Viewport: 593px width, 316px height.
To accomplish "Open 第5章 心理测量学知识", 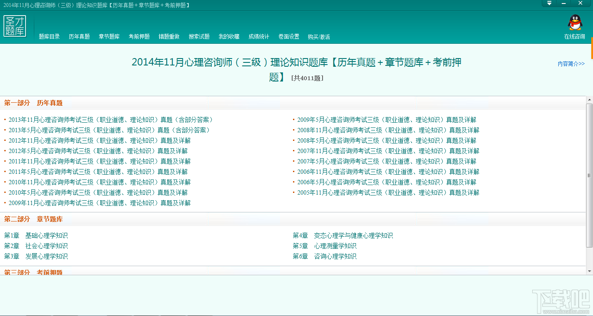I will [325, 246].
